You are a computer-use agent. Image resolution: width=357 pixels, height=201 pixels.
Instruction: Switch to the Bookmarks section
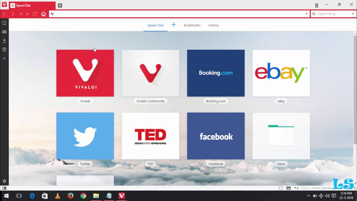tap(192, 25)
